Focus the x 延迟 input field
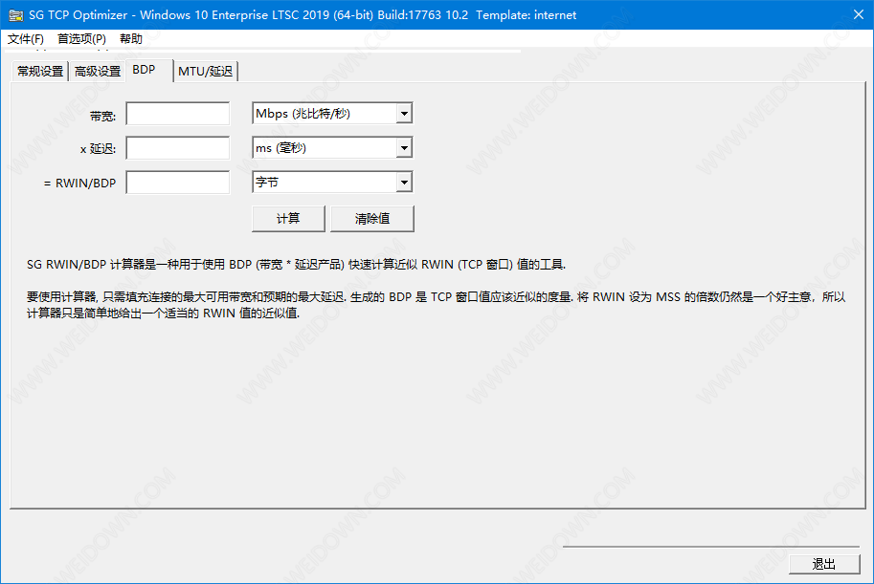Viewport: 874px width, 584px height. pyautogui.click(x=178, y=148)
